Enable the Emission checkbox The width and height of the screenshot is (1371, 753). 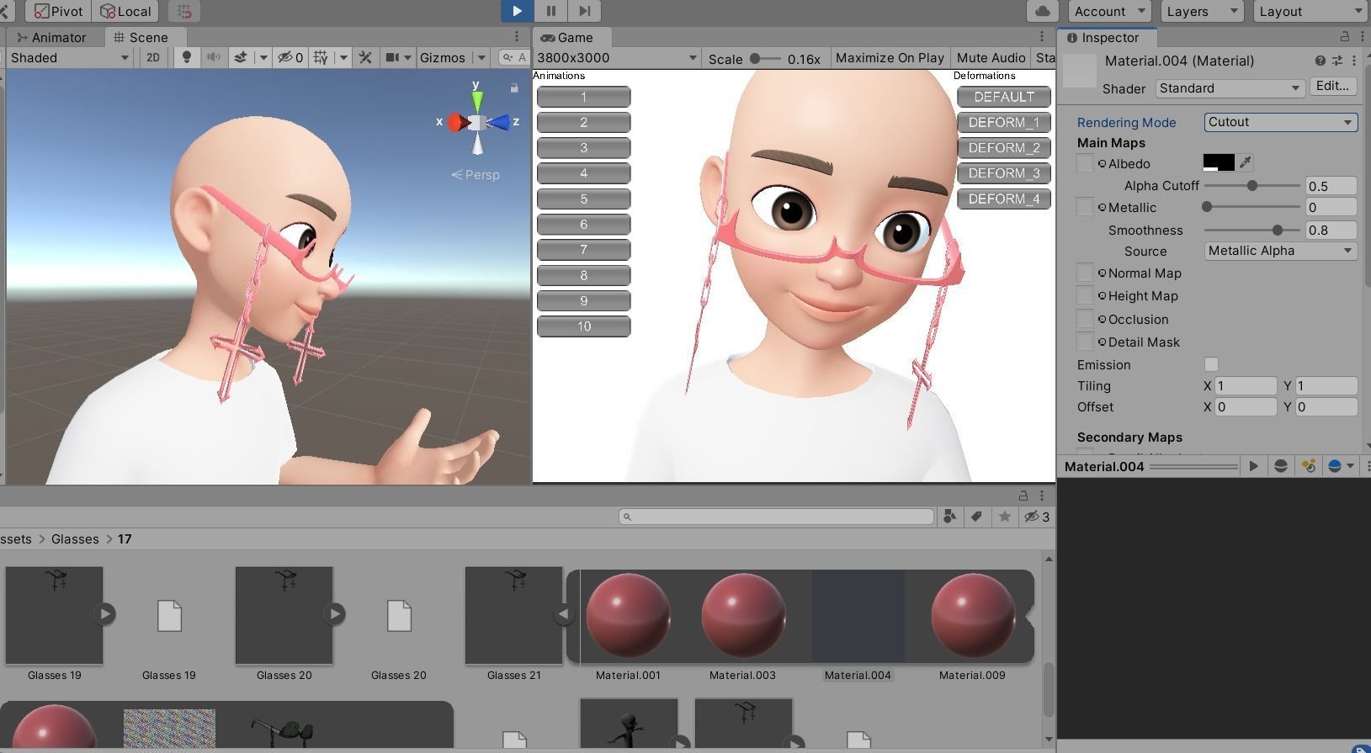click(1211, 364)
